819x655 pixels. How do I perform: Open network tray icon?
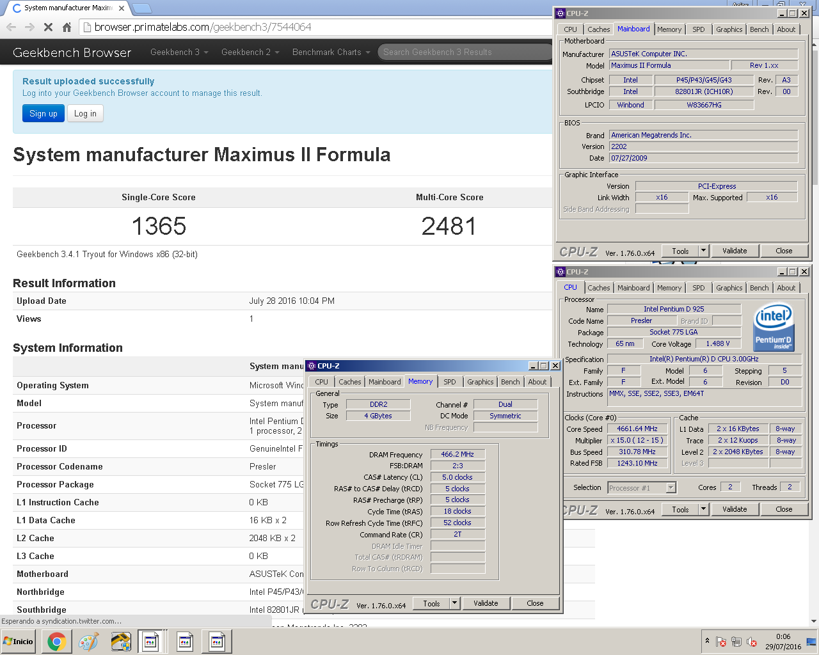pos(736,642)
